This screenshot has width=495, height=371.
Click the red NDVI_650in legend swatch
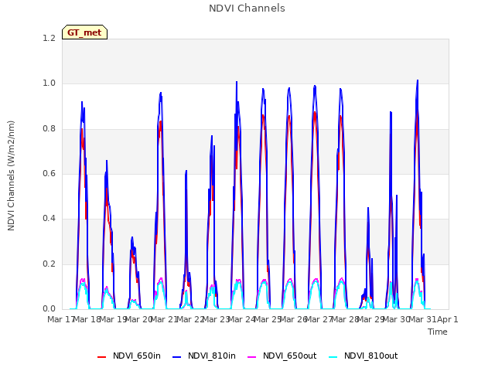101,357
